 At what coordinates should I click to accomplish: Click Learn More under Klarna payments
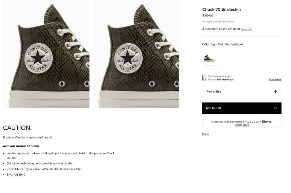242,125
